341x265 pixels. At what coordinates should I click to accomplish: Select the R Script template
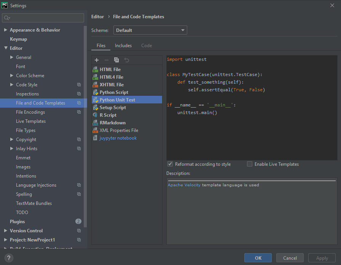point(108,115)
